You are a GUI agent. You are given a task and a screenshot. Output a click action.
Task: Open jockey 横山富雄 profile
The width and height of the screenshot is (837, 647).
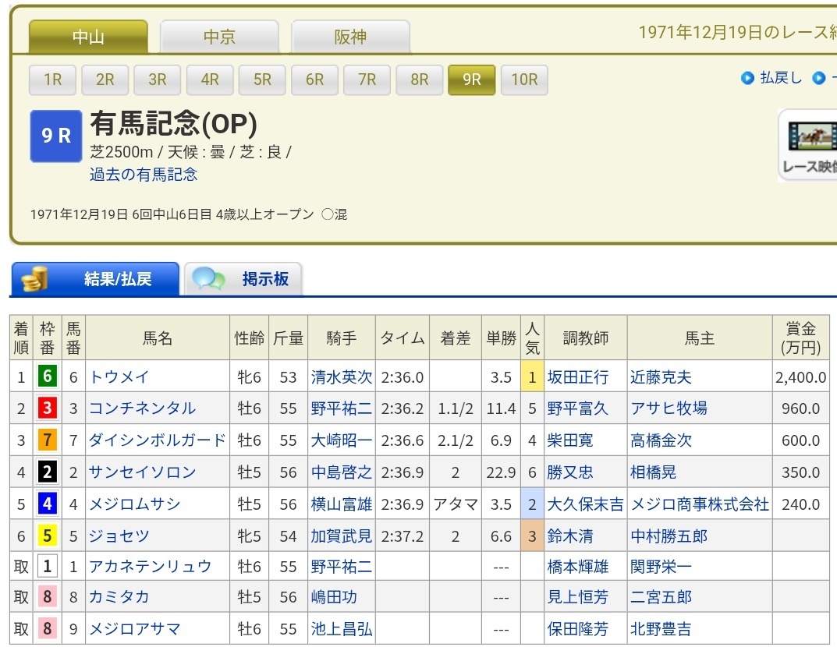click(x=342, y=504)
